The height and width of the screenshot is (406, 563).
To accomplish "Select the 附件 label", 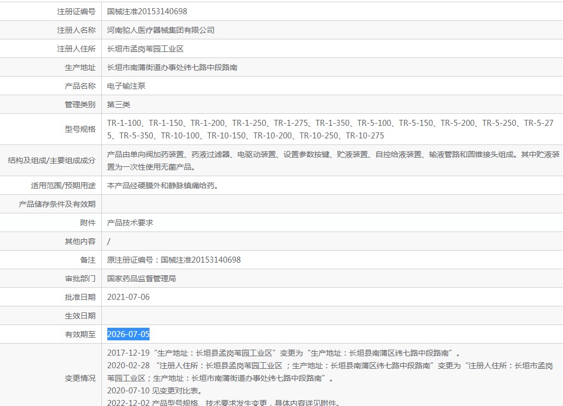I will coord(88,223).
